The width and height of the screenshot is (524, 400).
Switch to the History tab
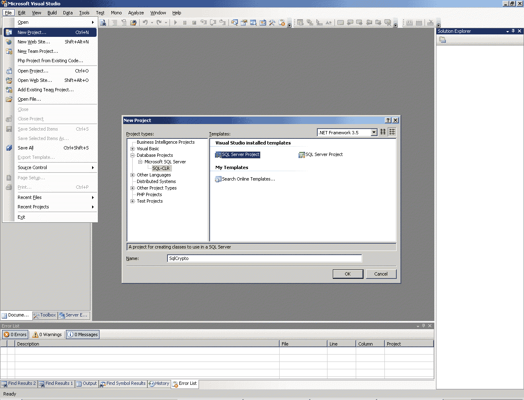[x=159, y=384]
